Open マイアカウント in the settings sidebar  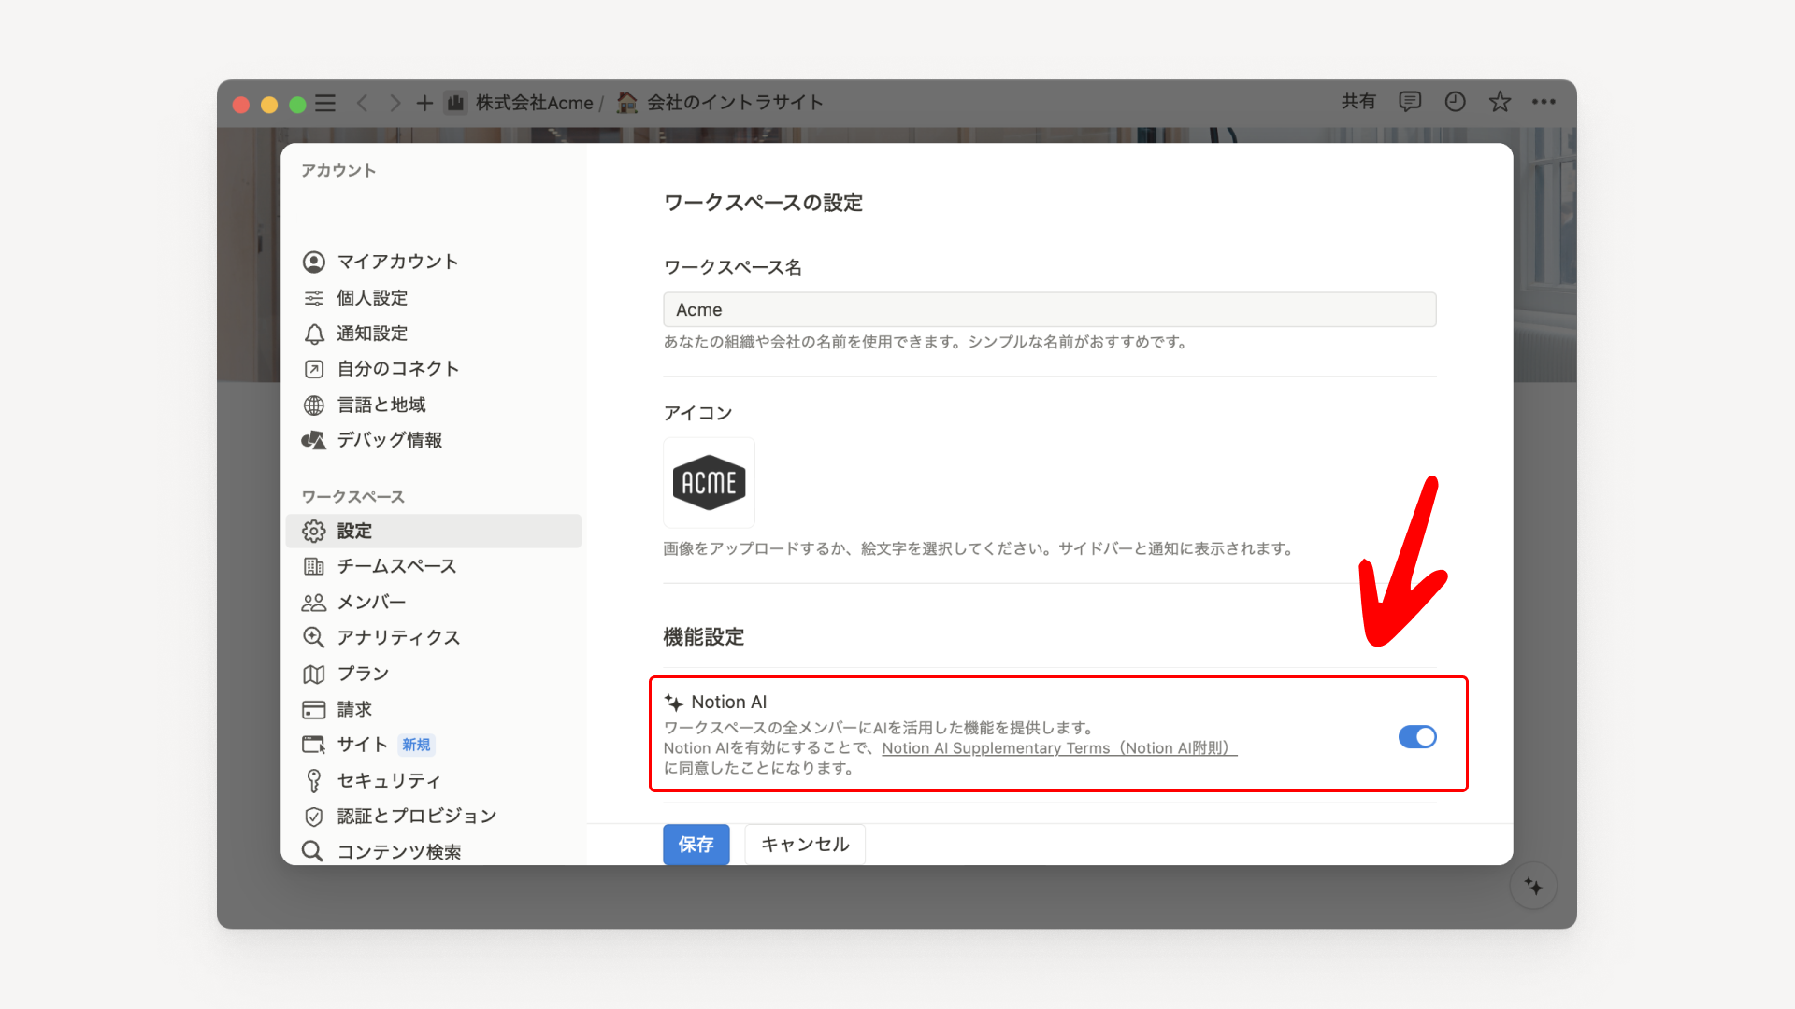click(397, 262)
